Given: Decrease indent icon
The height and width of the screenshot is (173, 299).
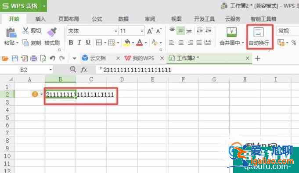Looking at the screenshot, I should pyautogui.click(x=200, y=31).
